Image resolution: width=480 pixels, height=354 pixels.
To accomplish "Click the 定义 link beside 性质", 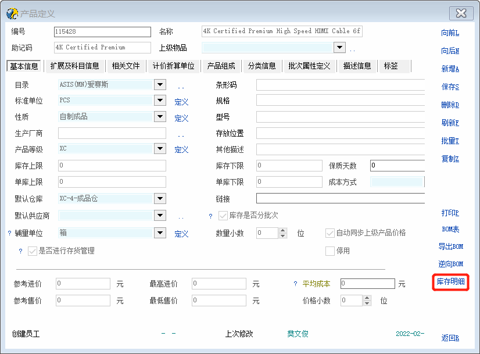I will click(x=181, y=118).
